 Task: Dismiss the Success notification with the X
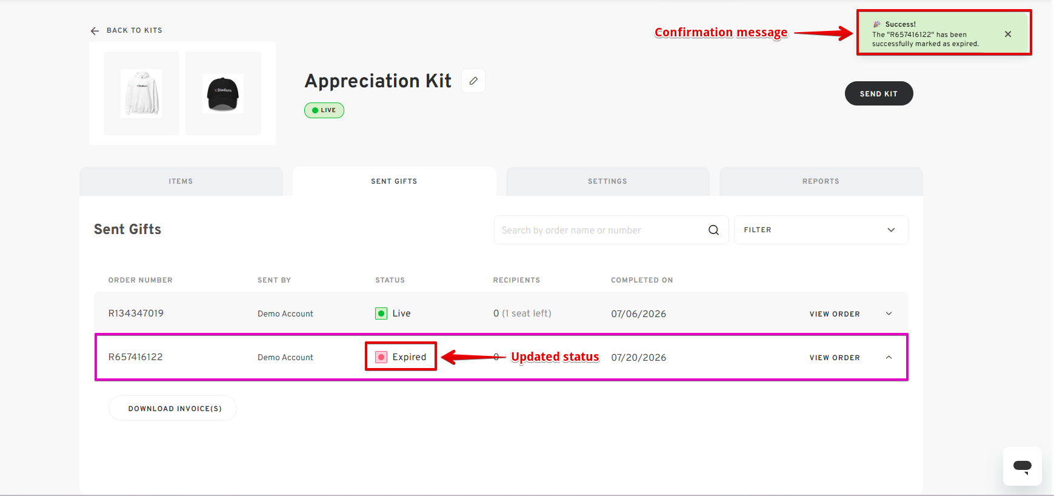pyautogui.click(x=1007, y=34)
